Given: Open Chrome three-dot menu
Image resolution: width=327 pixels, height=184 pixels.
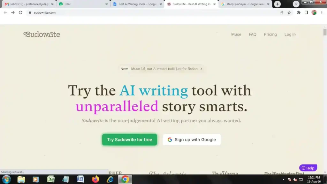Looking at the screenshot, I should 322,12.
